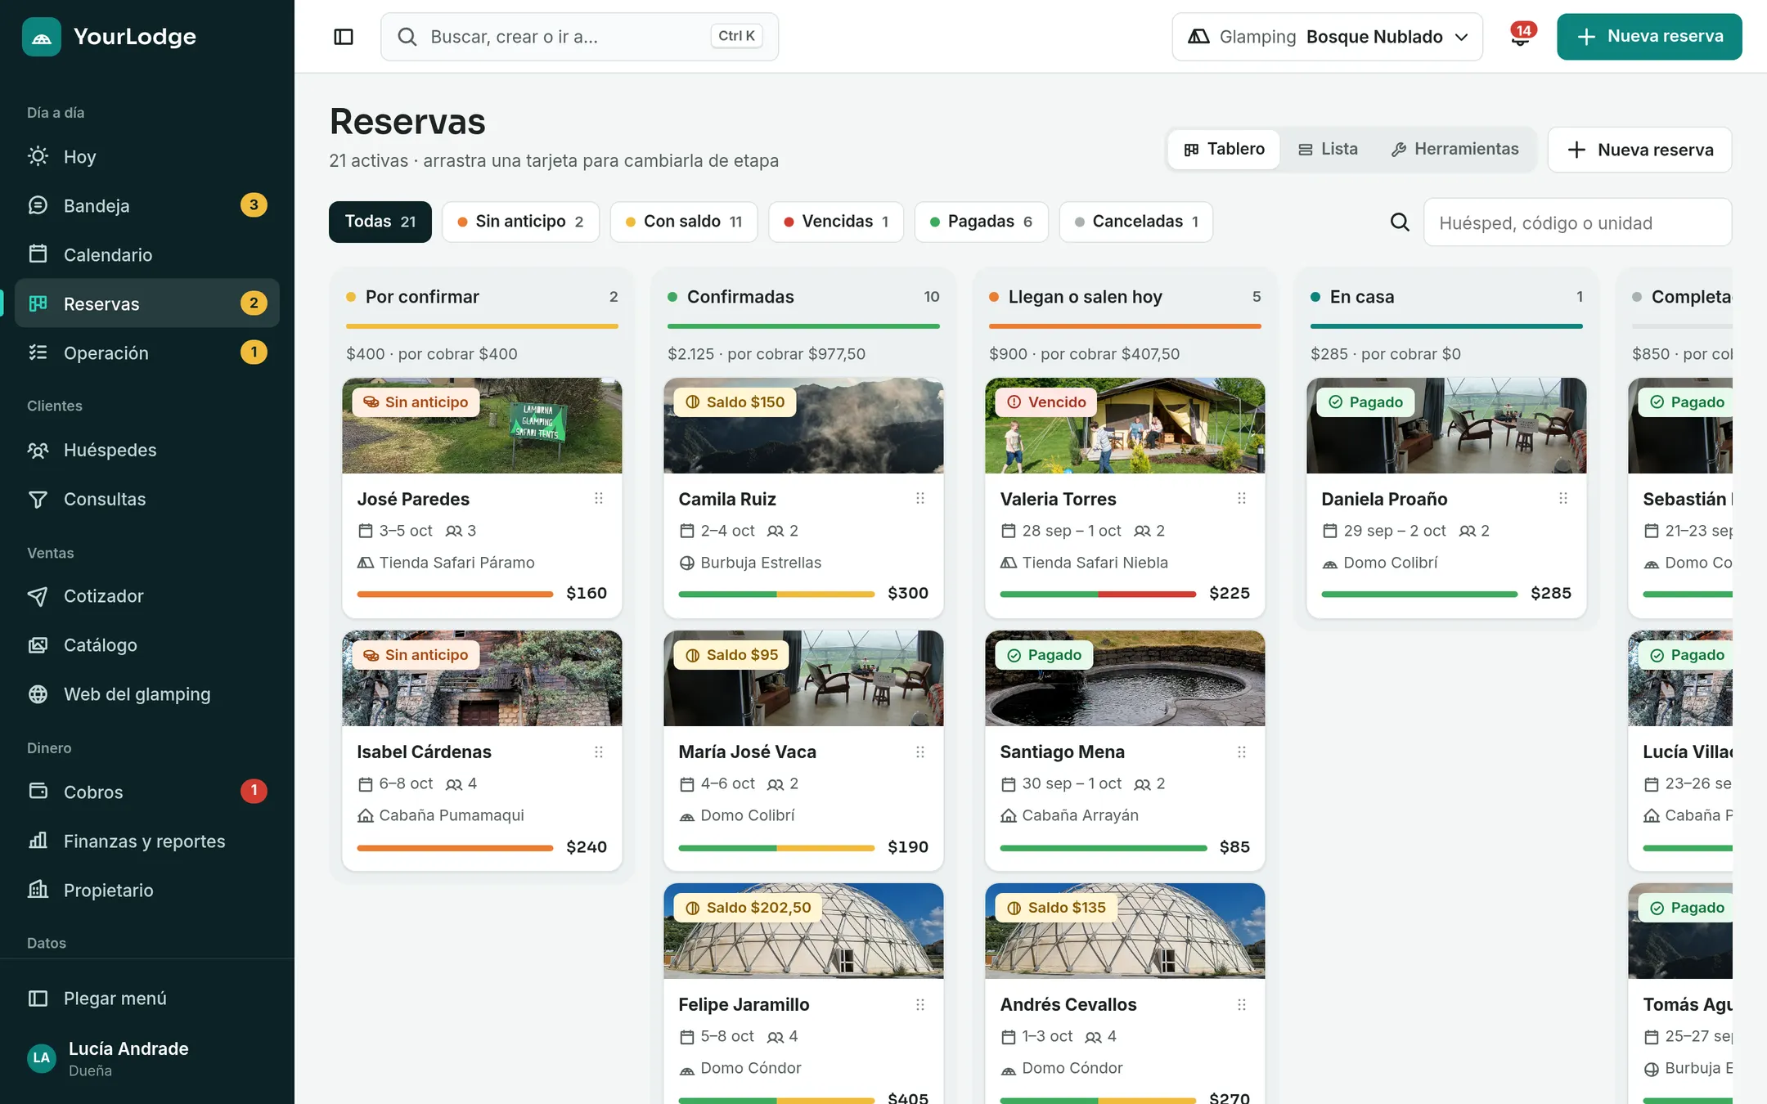This screenshot has height=1104, width=1767.
Task: Switch to Lista view tab
Action: pos(1328,149)
